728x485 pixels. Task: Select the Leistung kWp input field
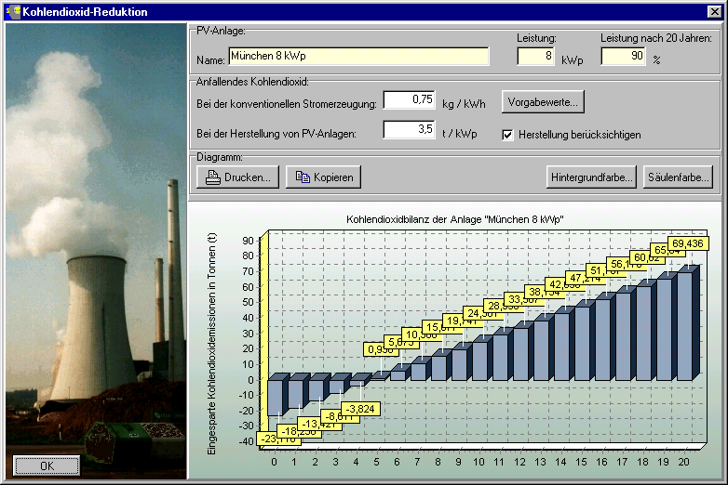click(x=535, y=57)
